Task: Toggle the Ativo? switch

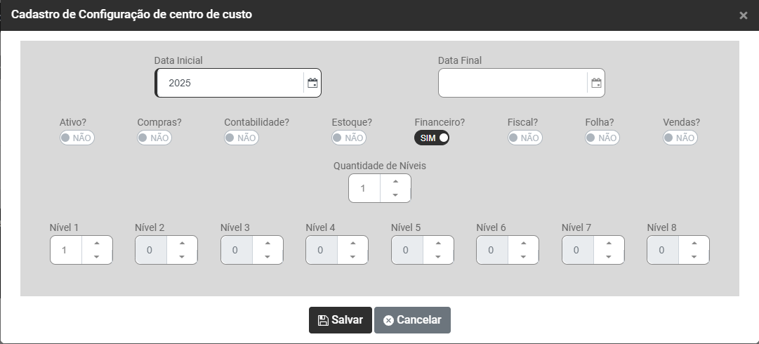Action: [77, 138]
